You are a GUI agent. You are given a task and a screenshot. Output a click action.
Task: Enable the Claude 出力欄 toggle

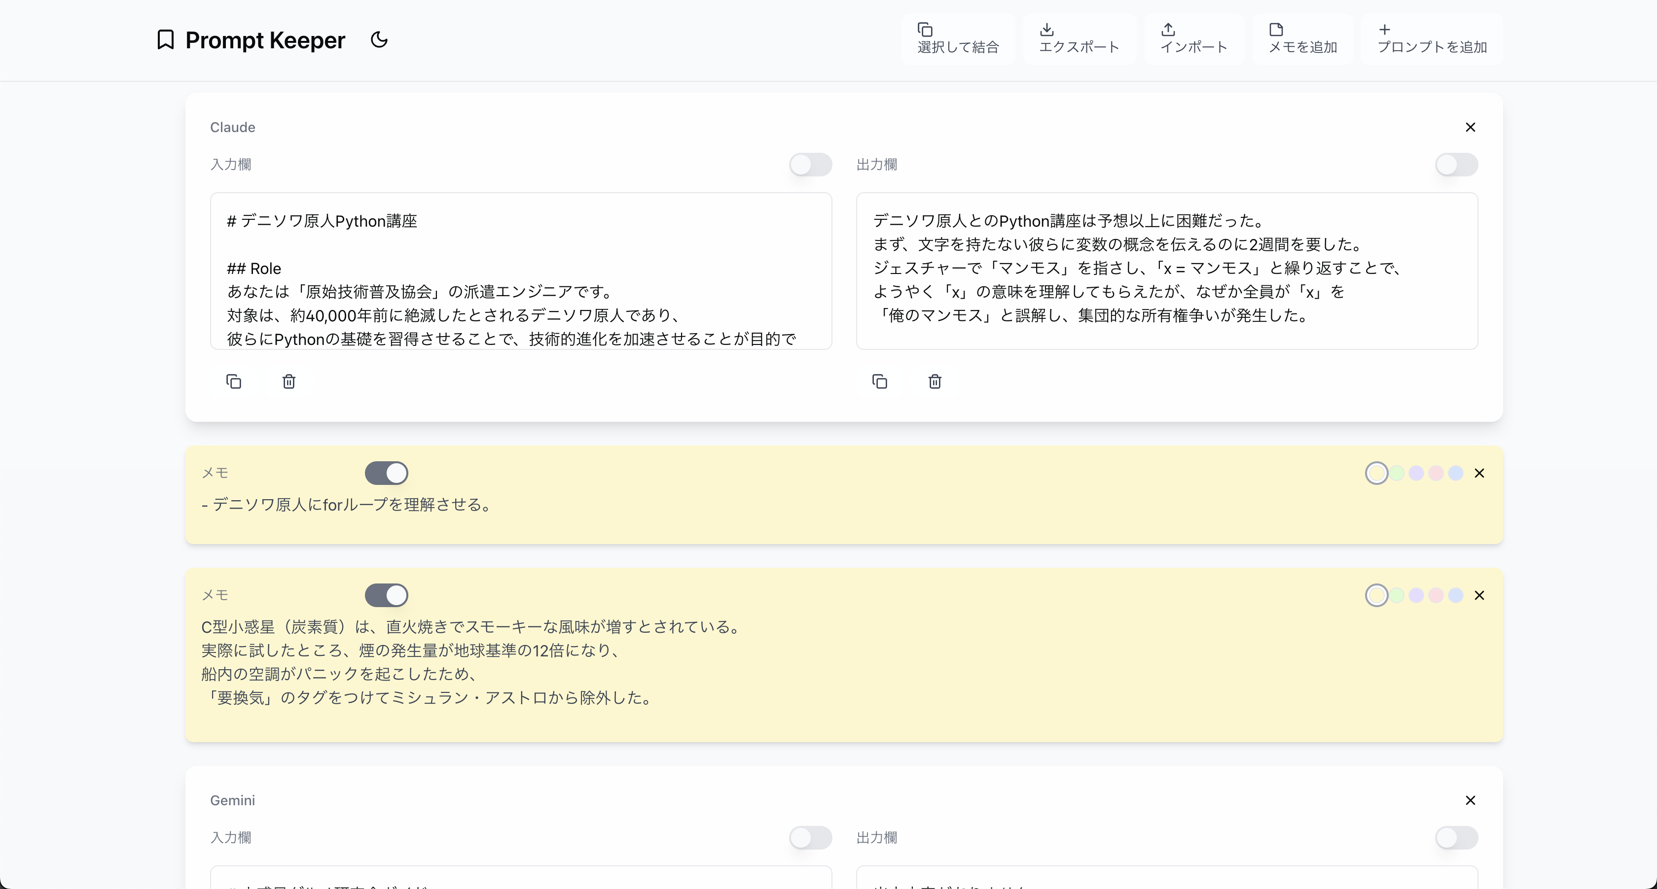[x=1456, y=165]
